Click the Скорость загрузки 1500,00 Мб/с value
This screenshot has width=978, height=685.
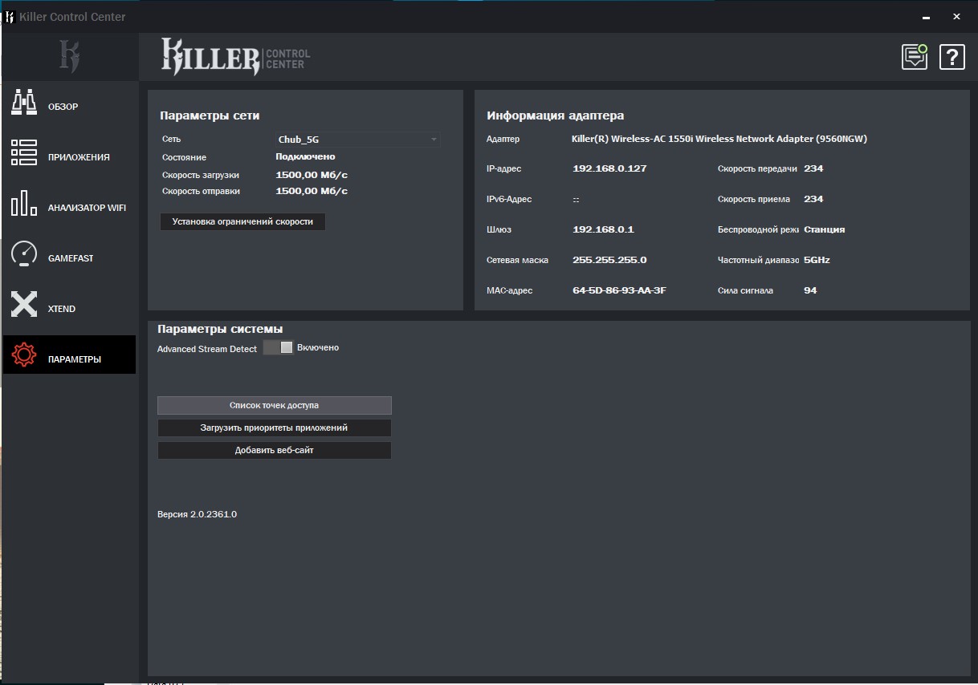pos(312,174)
